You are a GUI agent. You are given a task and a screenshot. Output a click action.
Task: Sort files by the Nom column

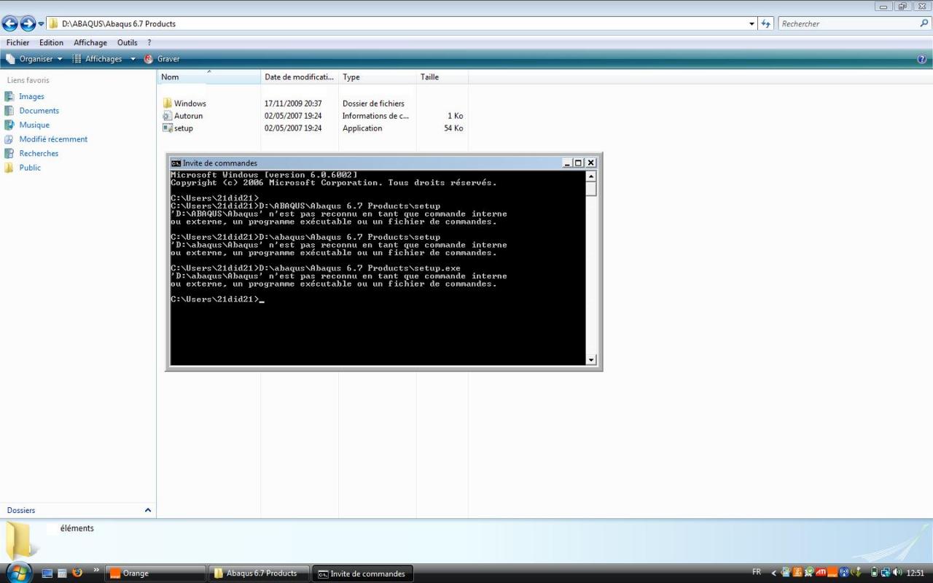click(x=209, y=77)
